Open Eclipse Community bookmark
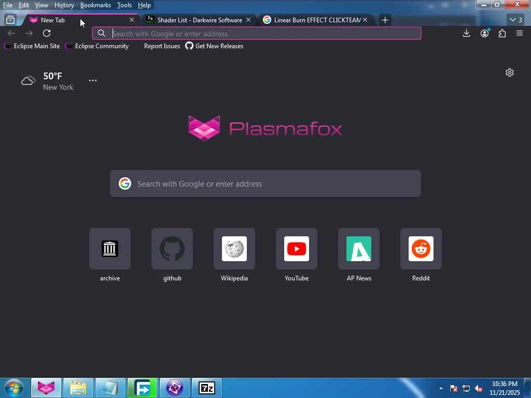The width and height of the screenshot is (531, 398). pos(97,46)
